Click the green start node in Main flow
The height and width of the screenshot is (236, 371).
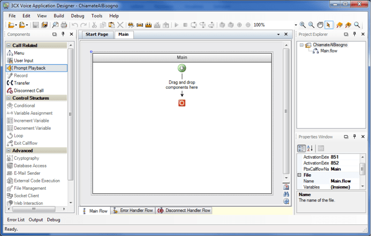coord(182,68)
